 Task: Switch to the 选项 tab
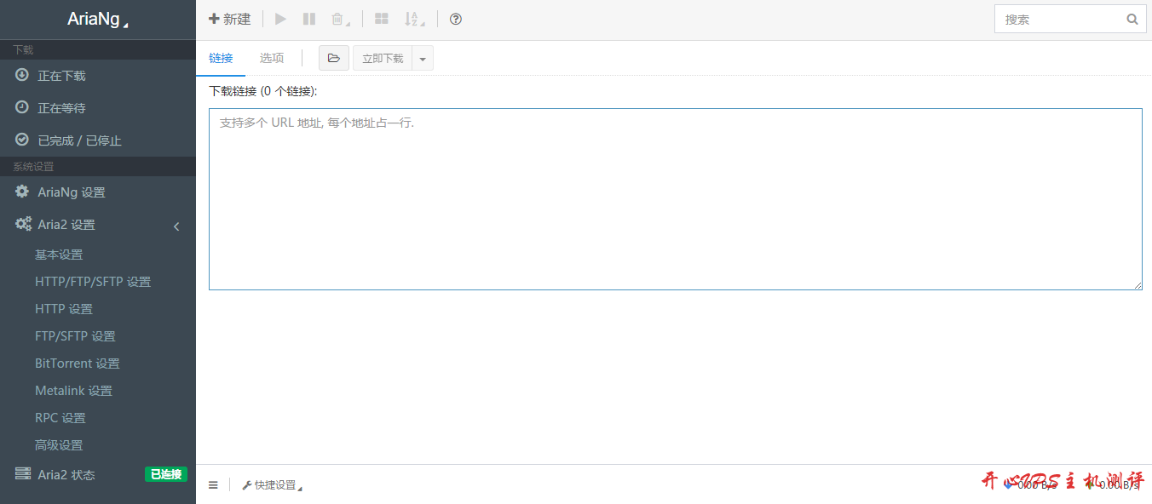272,58
